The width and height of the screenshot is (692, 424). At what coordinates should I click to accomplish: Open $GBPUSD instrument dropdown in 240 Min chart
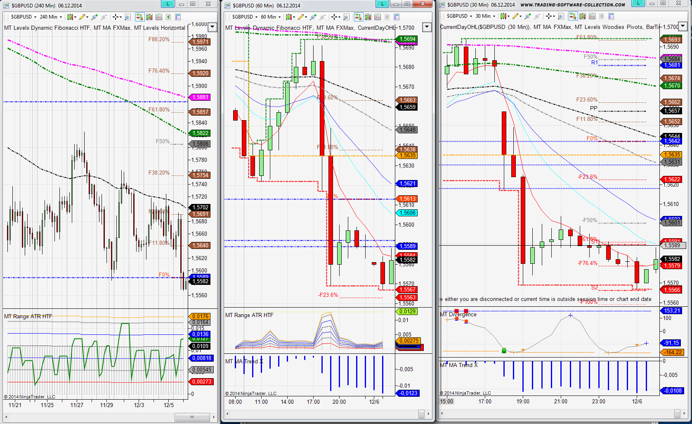point(24,17)
